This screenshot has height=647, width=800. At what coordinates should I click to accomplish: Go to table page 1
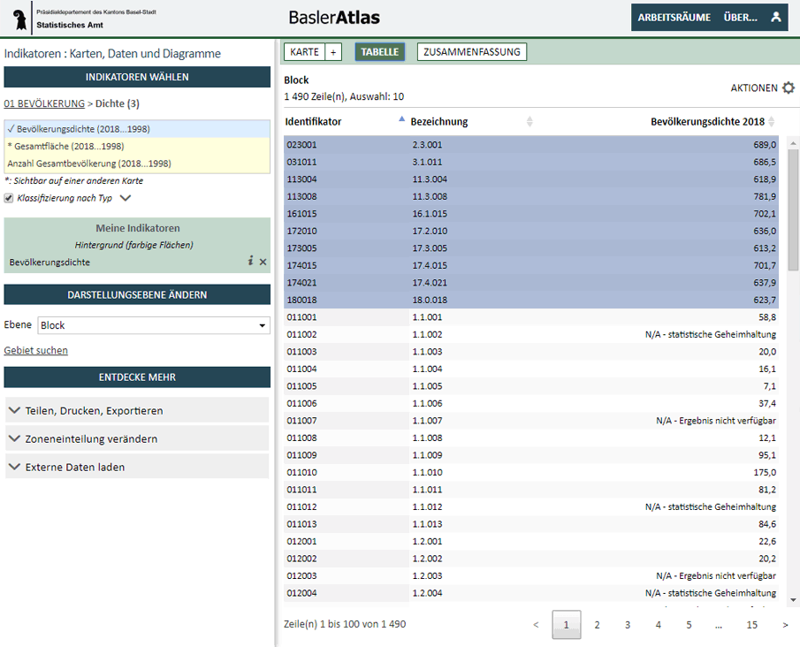pyautogui.click(x=567, y=625)
